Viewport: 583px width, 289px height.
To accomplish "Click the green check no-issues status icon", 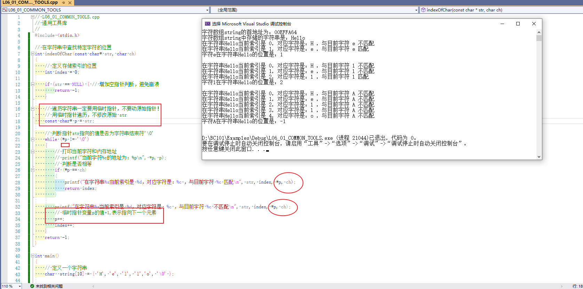I will point(32,286).
